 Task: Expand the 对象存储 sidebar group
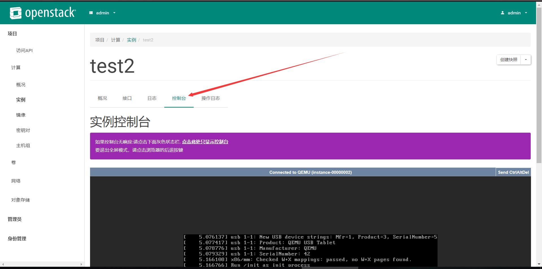click(x=20, y=200)
